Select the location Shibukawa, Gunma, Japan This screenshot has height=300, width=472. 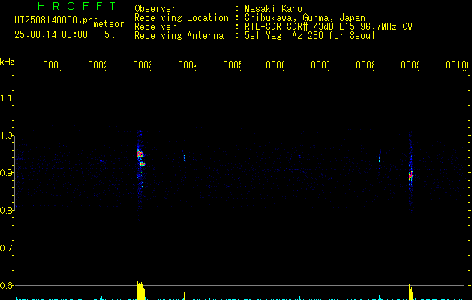coord(305,18)
